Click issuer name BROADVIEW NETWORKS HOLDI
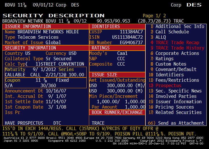This screenshot has width=209, height=149. [48, 32]
